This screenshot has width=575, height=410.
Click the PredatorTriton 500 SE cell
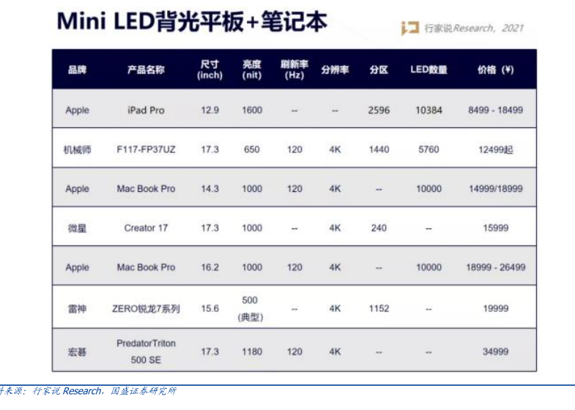click(x=146, y=351)
